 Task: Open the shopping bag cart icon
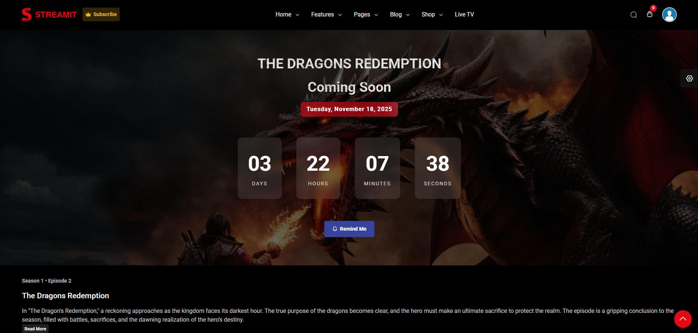tap(650, 14)
